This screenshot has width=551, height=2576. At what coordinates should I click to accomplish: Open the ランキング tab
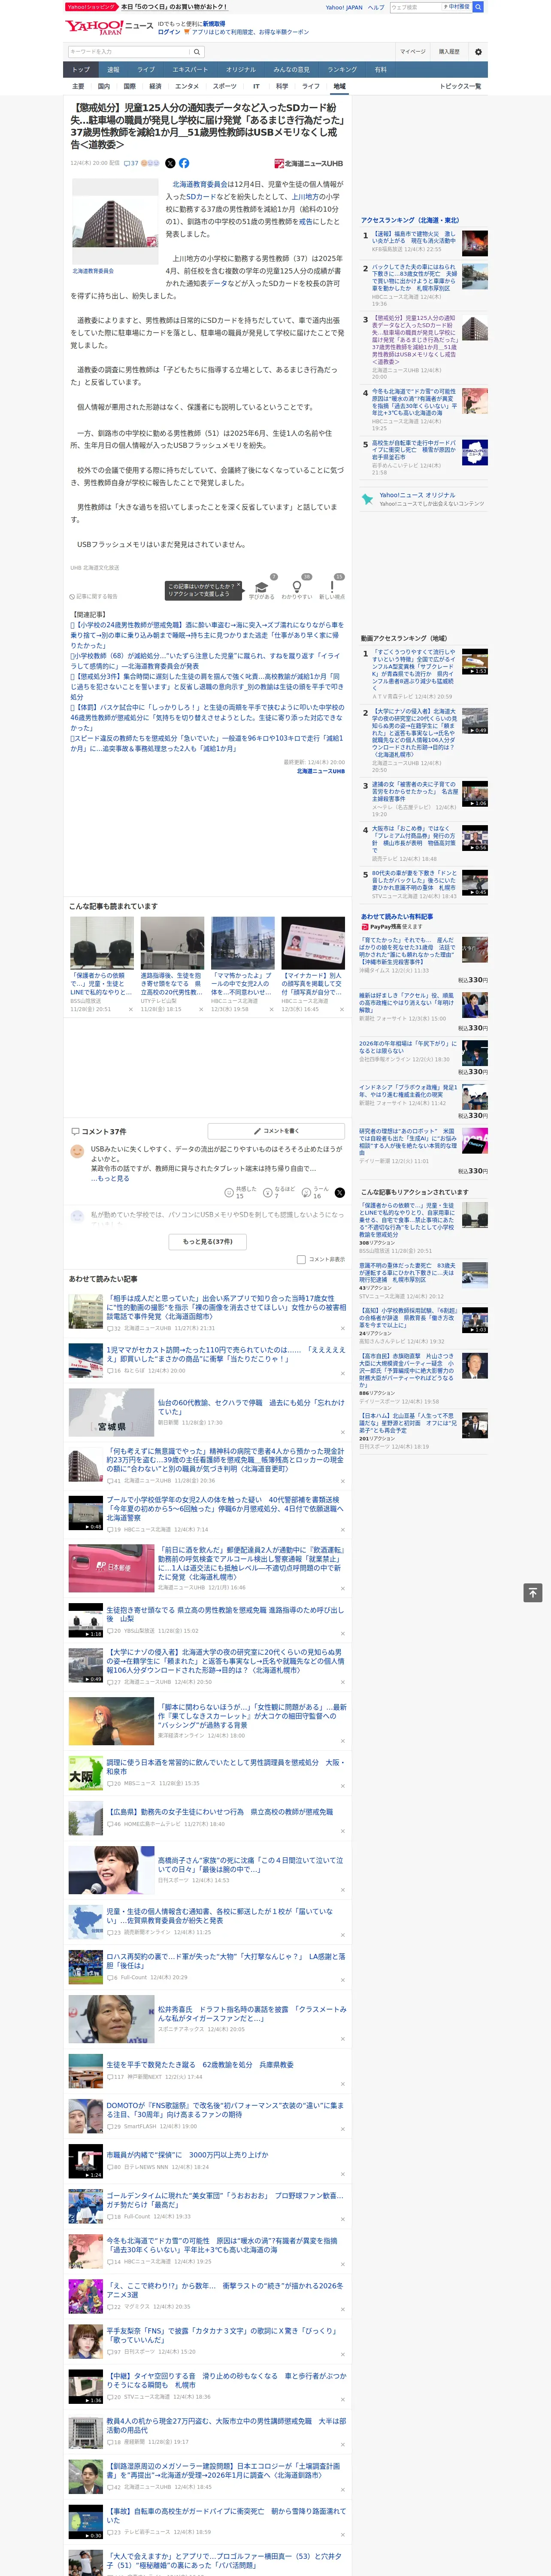pyautogui.click(x=342, y=70)
